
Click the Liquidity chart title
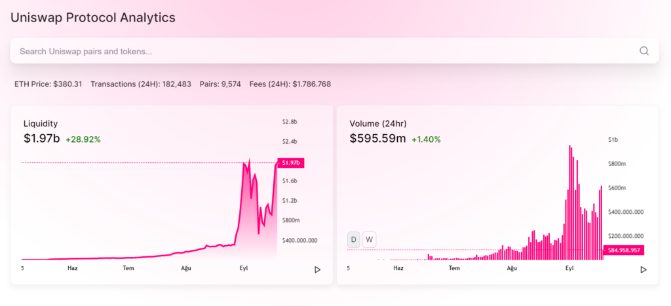tap(40, 124)
